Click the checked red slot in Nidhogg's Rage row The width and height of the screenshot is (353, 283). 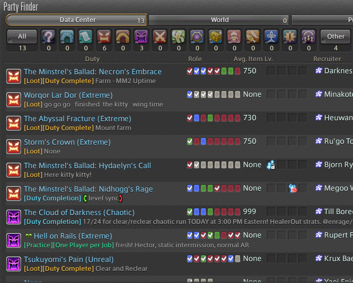click(x=217, y=188)
